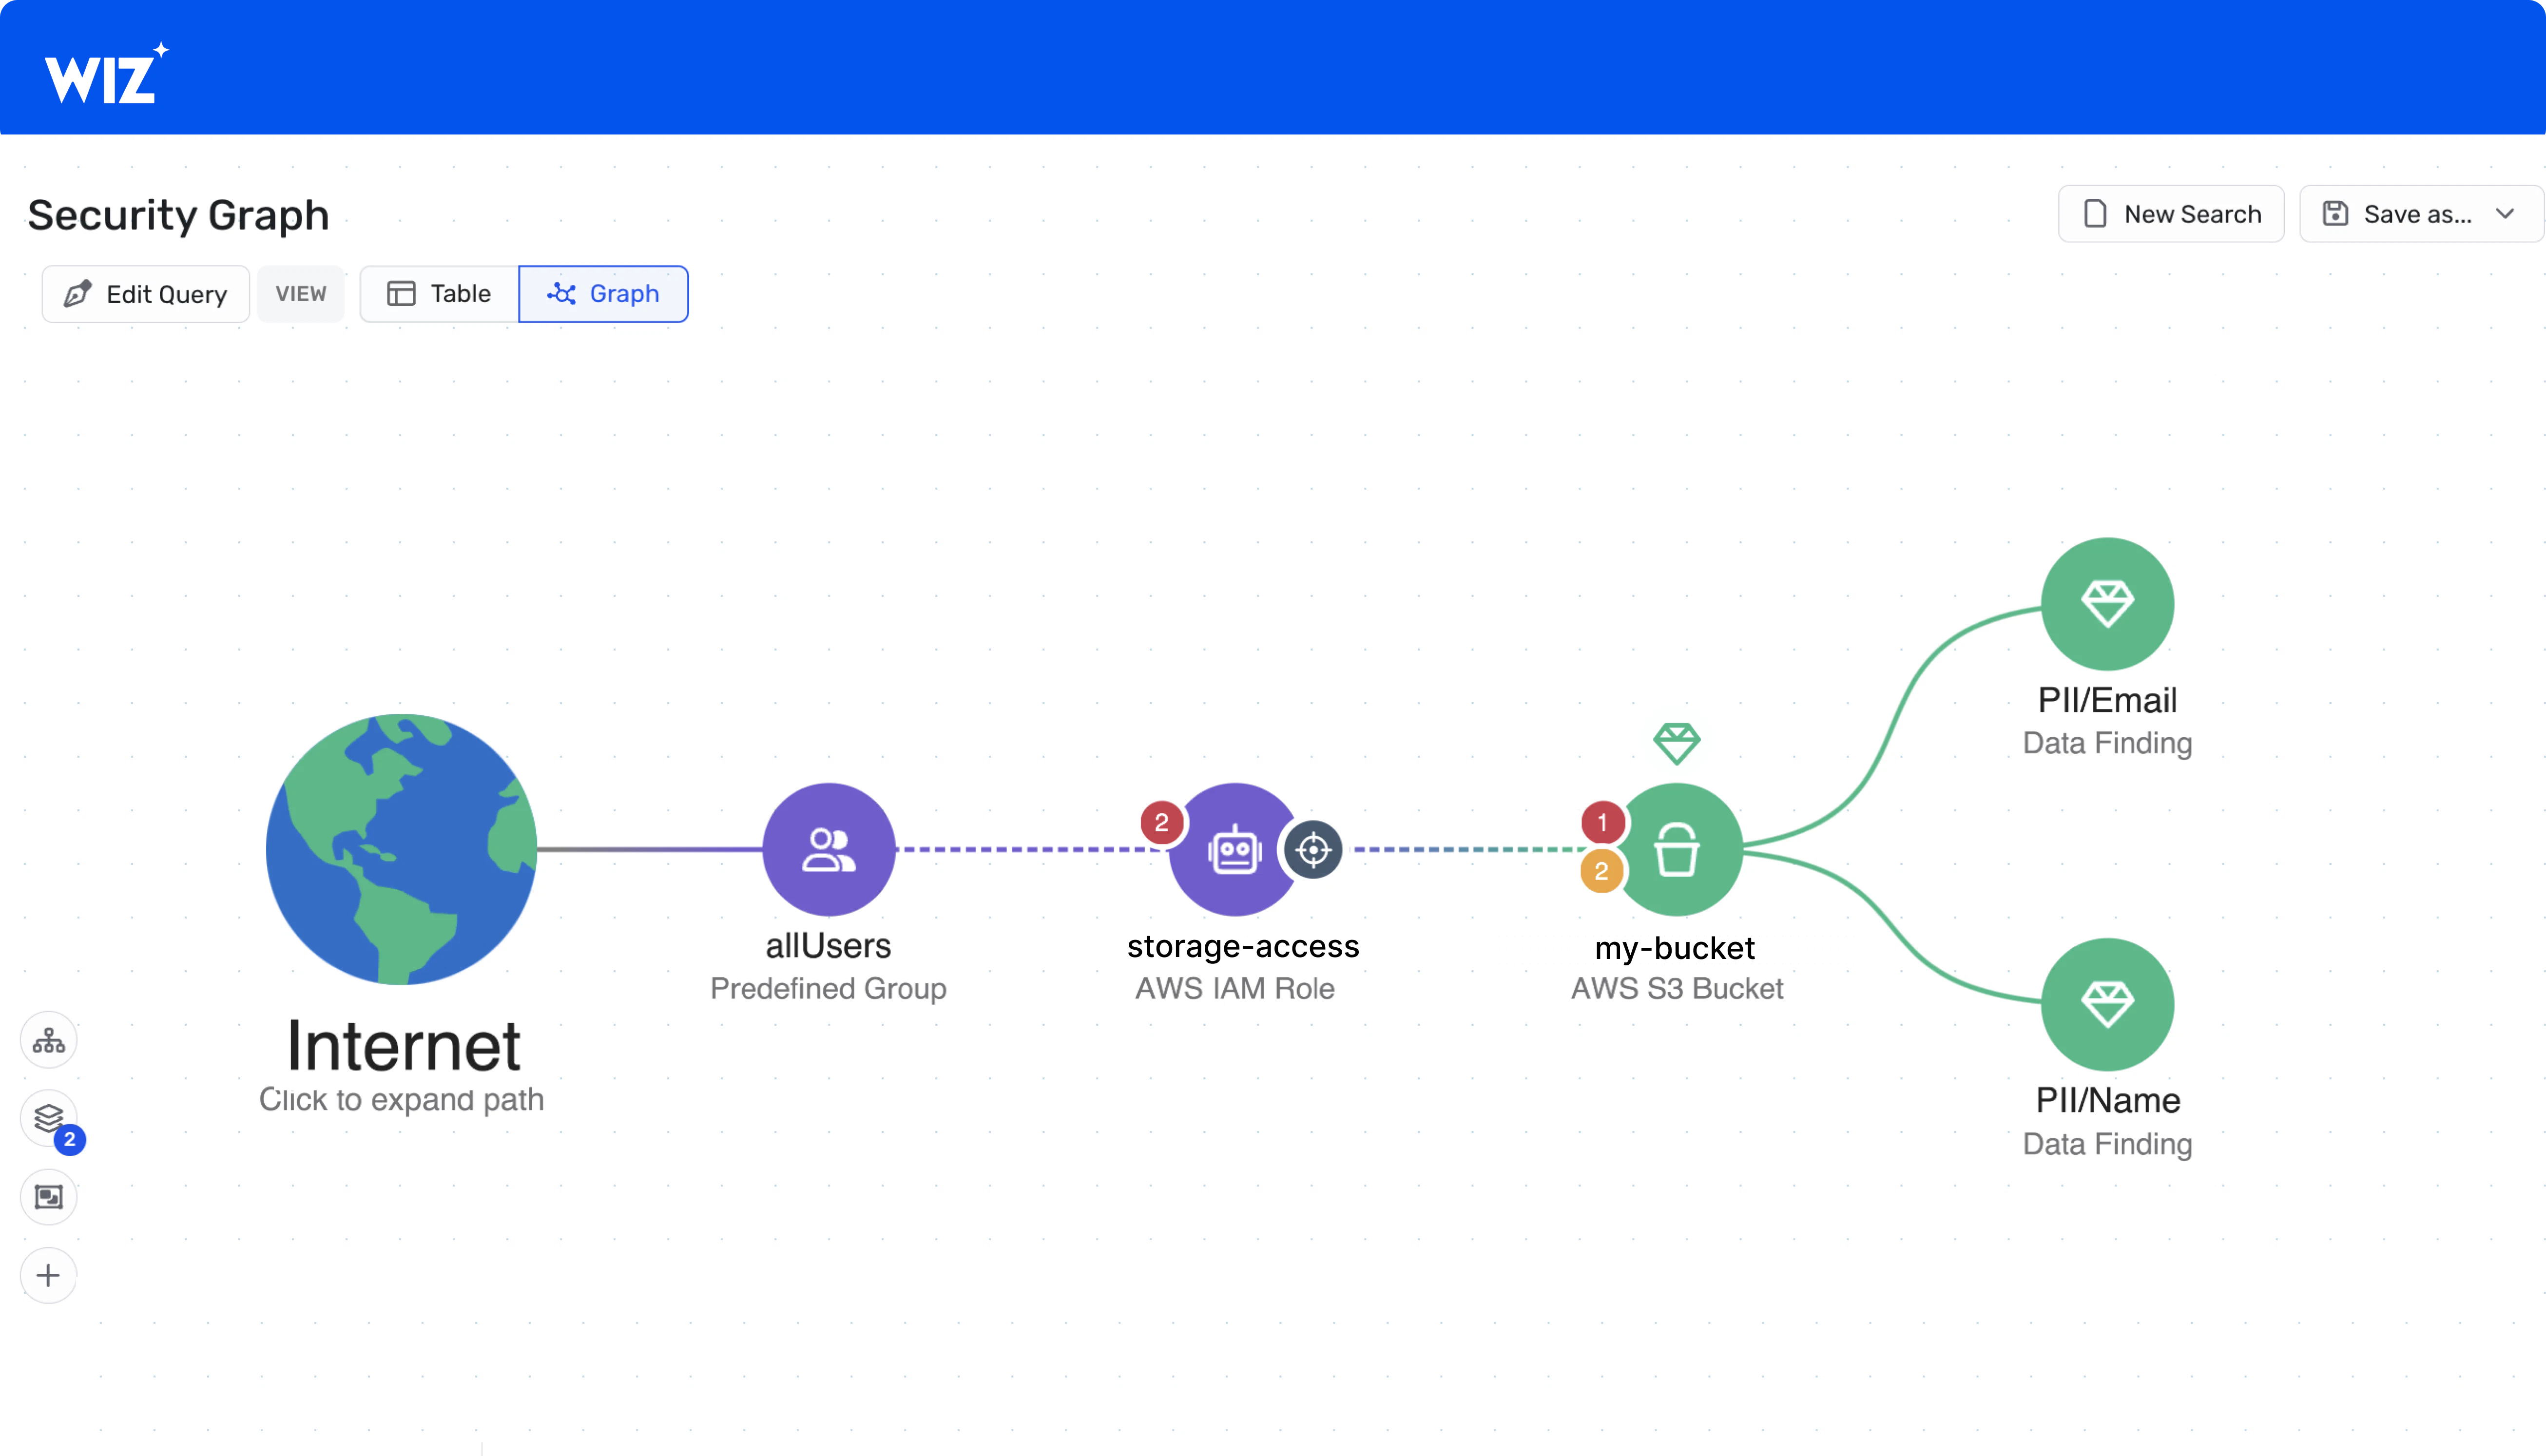Image resolution: width=2546 pixels, height=1456 pixels.
Task: Switch to Table view
Action: 439,294
